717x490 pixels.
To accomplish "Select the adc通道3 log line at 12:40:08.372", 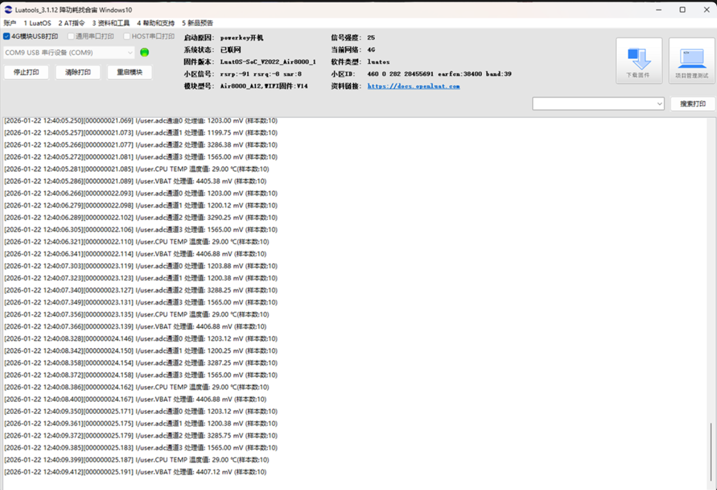I will (141, 375).
